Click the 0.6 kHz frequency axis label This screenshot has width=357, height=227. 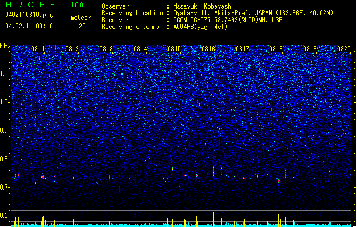click(x=5, y=216)
